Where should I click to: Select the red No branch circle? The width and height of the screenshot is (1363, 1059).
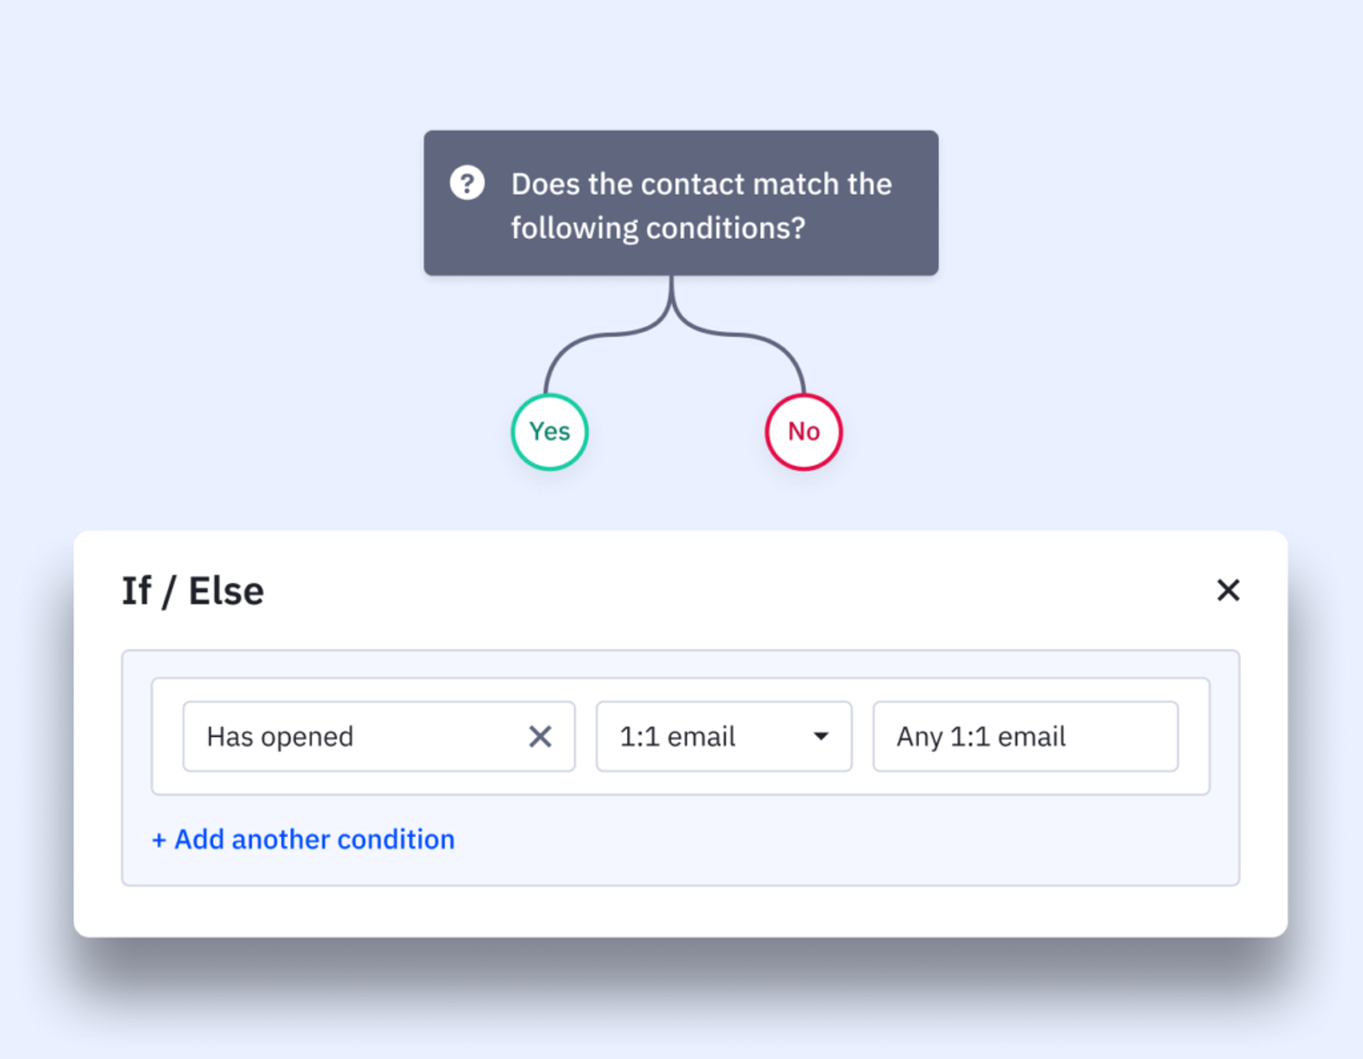pos(804,432)
